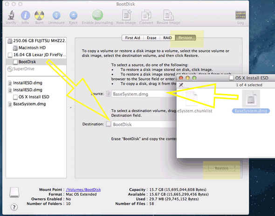Click the Source file icon beside the field
Image resolution: width=275 pixels, height=216 pixels.
pyautogui.click(x=109, y=94)
